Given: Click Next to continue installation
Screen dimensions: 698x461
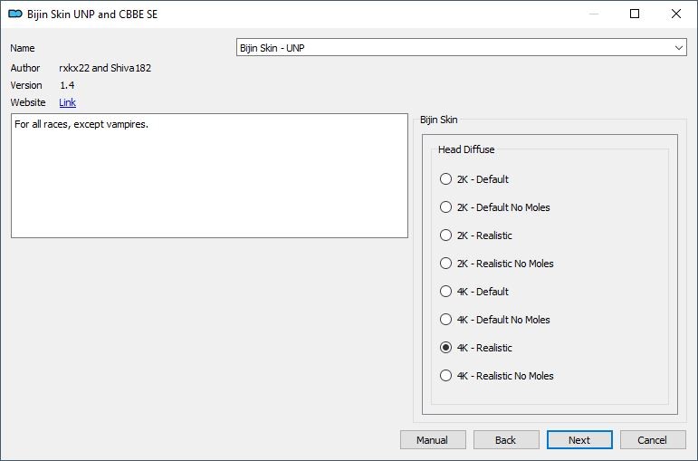Looking at the screenshot, I should point(579,440).
